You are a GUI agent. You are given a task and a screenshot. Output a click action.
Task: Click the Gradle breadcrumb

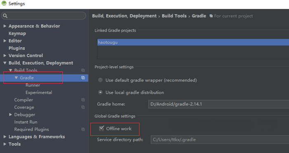(199, 16)
